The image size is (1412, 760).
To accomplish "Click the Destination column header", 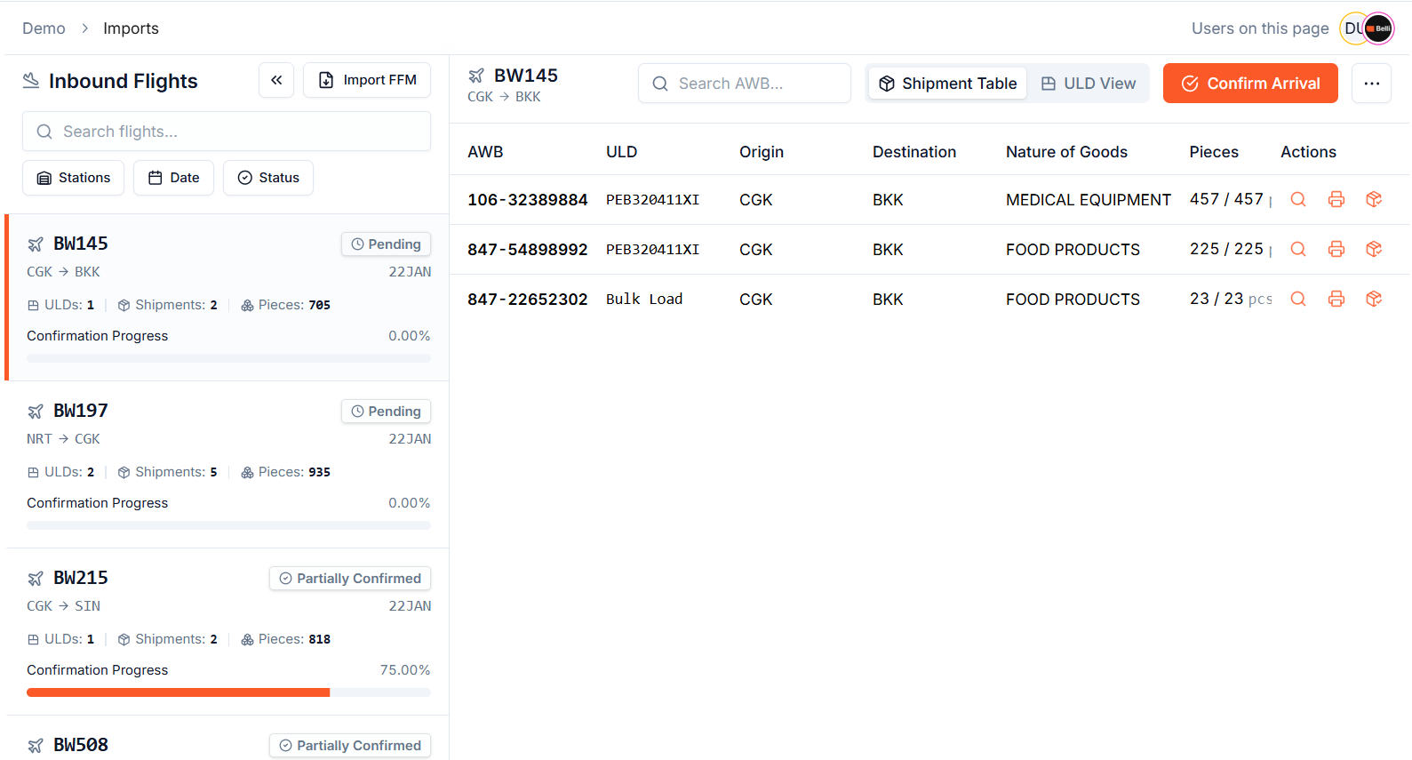I will (x=914, y=152).
